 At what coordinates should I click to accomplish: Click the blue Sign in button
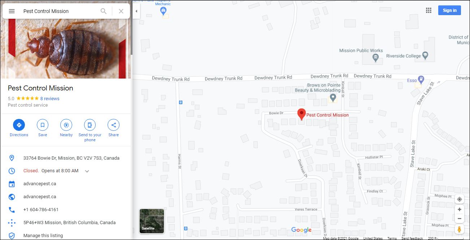coord(449,10)
